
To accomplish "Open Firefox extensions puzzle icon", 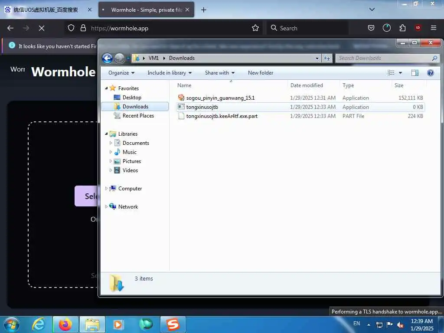I will pyautogui.click(x=402, y=28).
